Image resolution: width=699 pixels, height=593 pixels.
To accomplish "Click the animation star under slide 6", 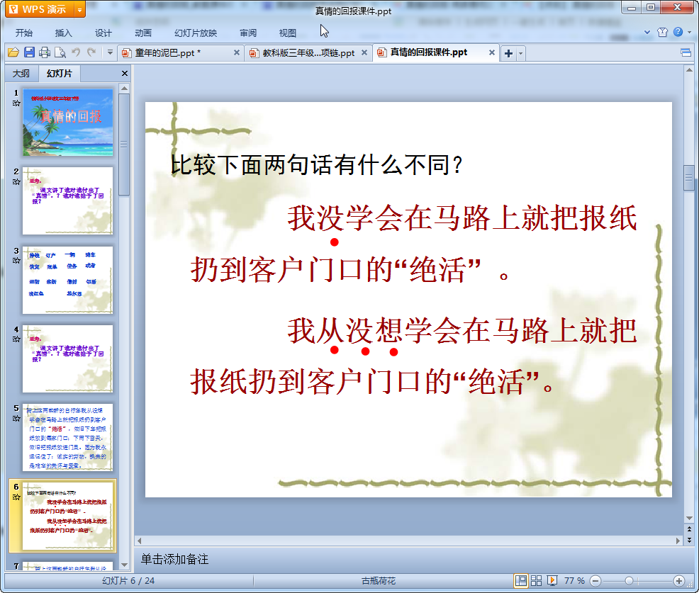I will pyautogui.click(x=16, y=497).
